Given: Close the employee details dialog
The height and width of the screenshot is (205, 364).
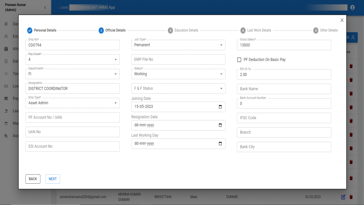Looking at the screenshot, I should [342, 20].
